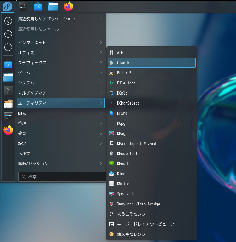Viewport: 236px width, 242px height.
Task: Open the Fedora application launcher
Action: tap(8, 7)
